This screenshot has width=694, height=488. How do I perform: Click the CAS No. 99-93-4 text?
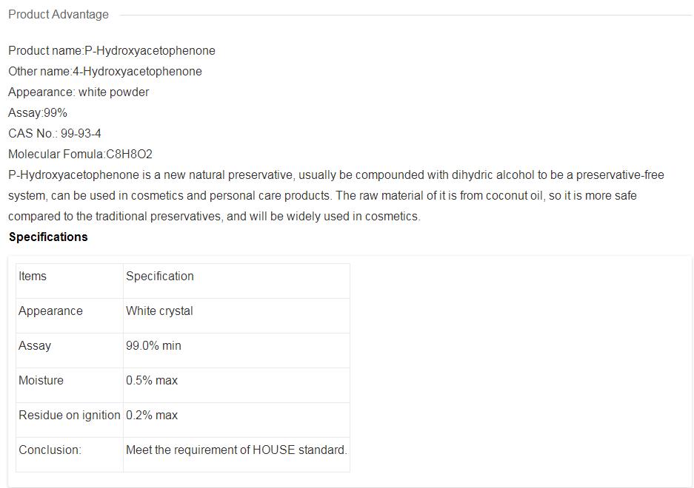pos(55,134)
